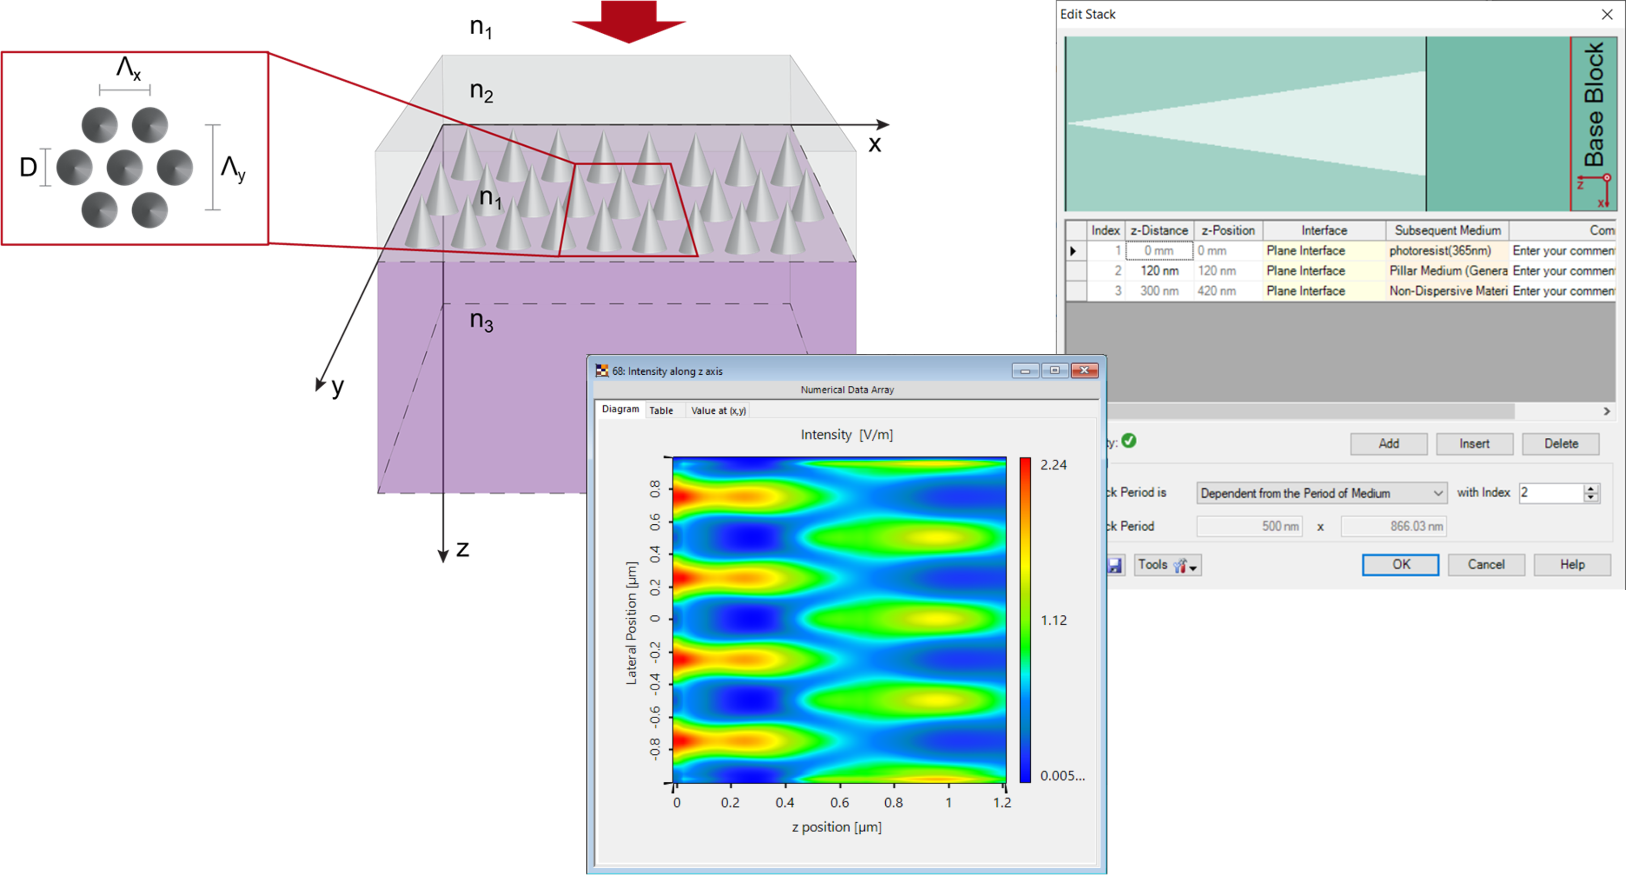Image resolution: width=1626 pixels, height=875 pixels.
Task: Minimize the Intensity along z axis window
Action: pos(1025,370)
